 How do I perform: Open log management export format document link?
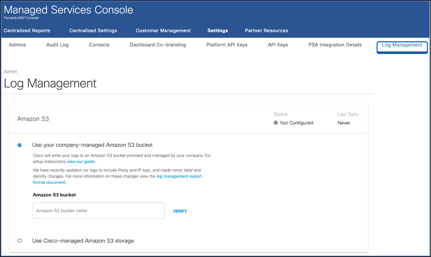click(179, 176)
